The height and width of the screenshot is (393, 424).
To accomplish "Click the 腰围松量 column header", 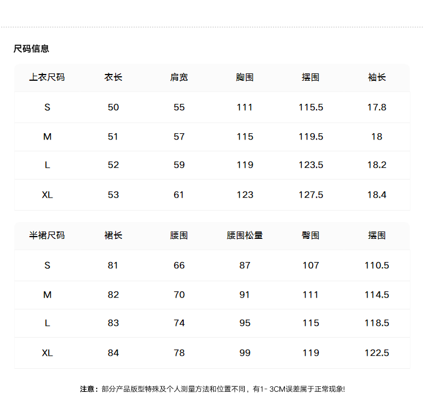I will coord(245,235).
